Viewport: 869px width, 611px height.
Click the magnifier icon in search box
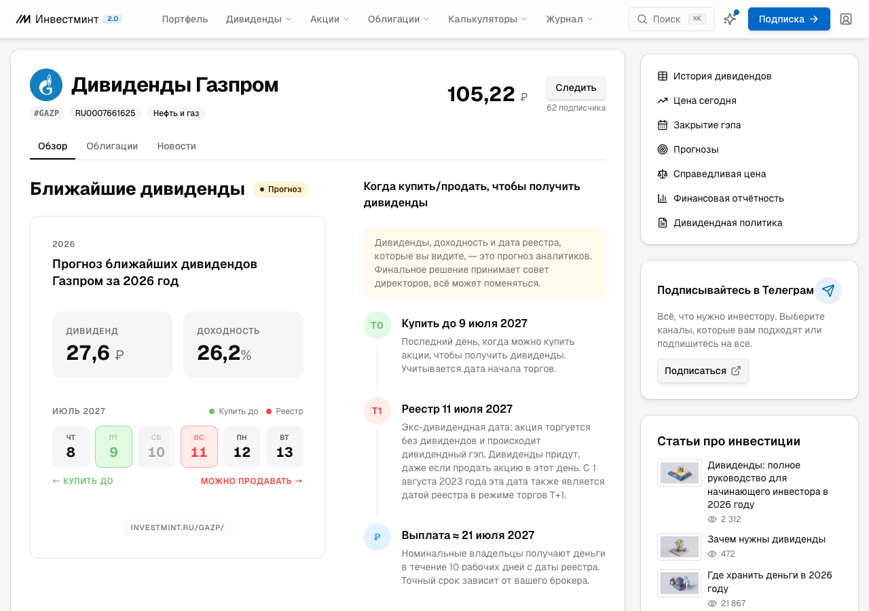(x=642, y=19)
